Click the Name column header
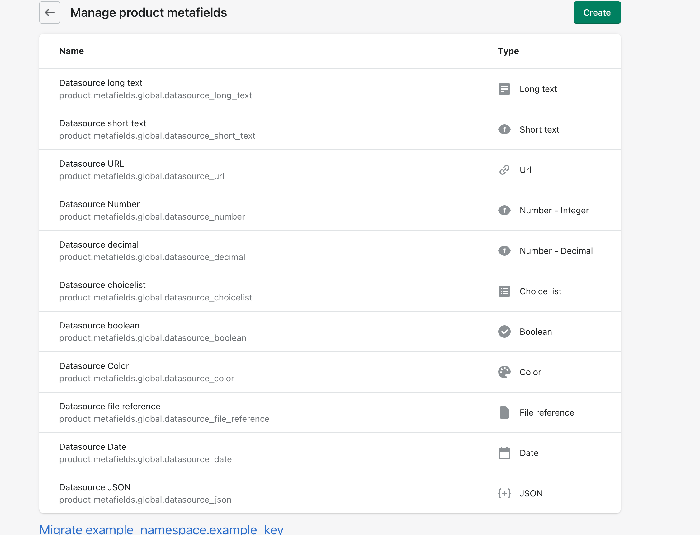Viewport: 700px width, 535px height. 71,51
